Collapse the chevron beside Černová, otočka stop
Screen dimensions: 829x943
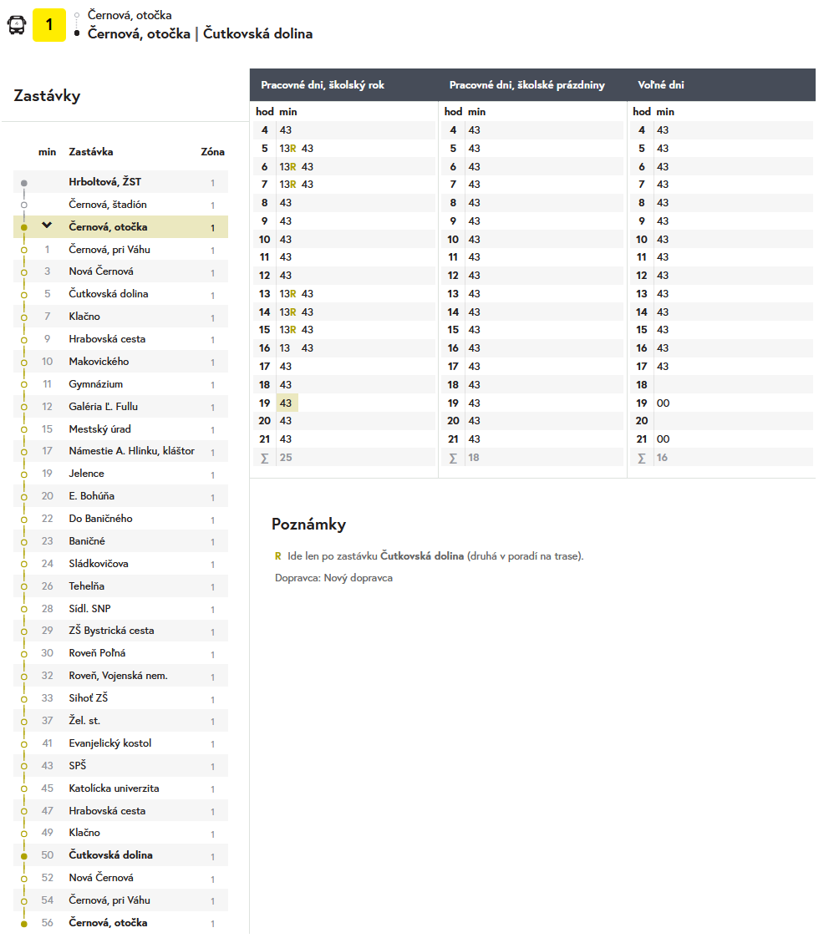[47, 226]
